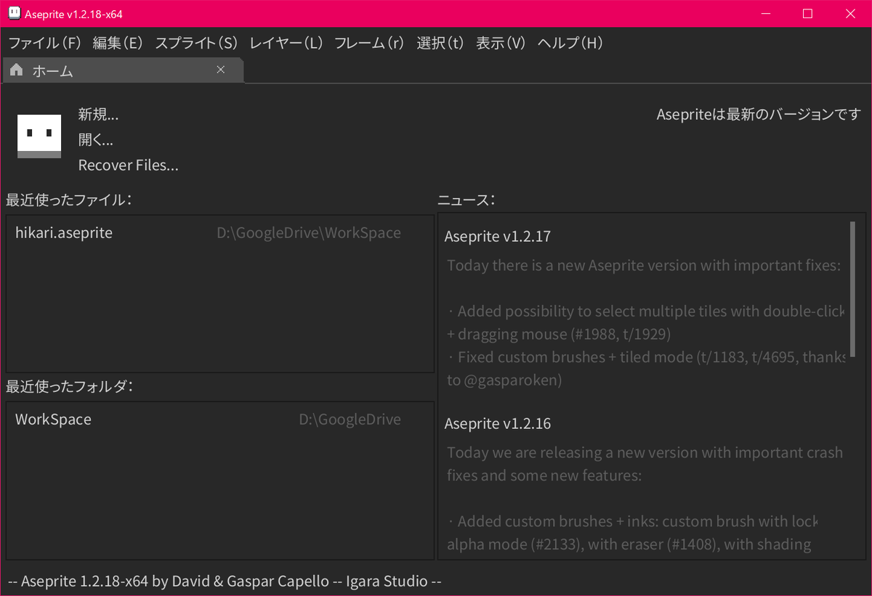
Task: Click 開く... to open a file
Action: [x=95, y=139]
